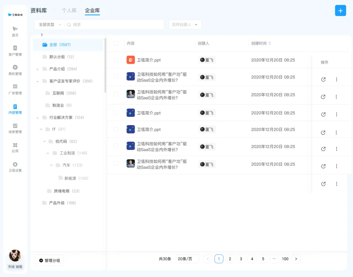Click the 搜索 search input field
Viewport: 353px width, 277px height.
(116, 24)
